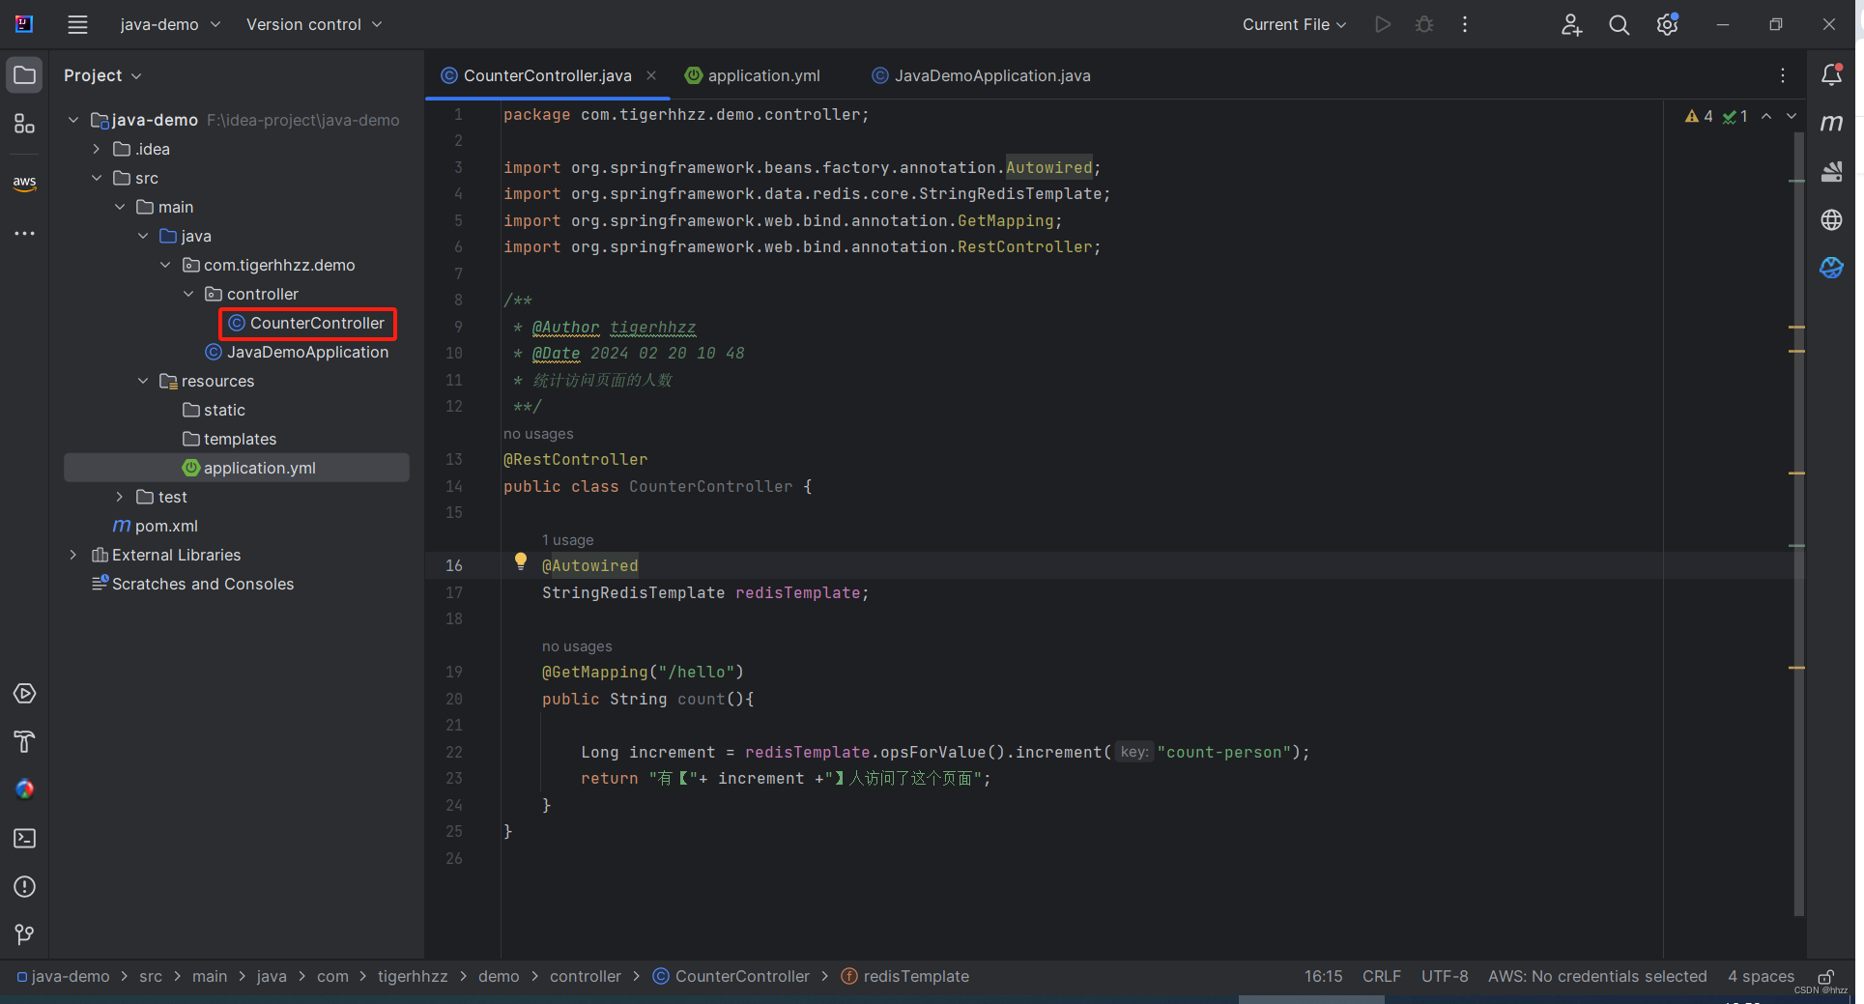The width and height of the screenshot is (1864, 1004).
Task: Expand External Libraries node
Action: tap(73, 555)
